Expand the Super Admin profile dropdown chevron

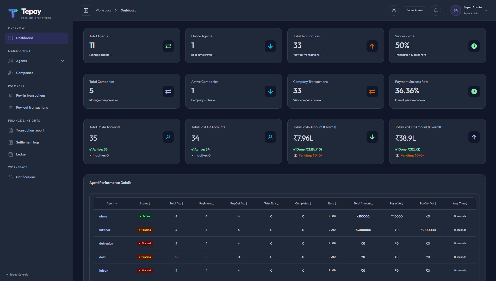(486, 10)
